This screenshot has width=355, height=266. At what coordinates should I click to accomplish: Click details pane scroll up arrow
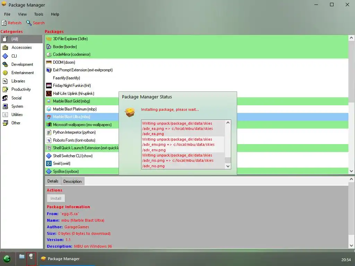coord(352,179)
